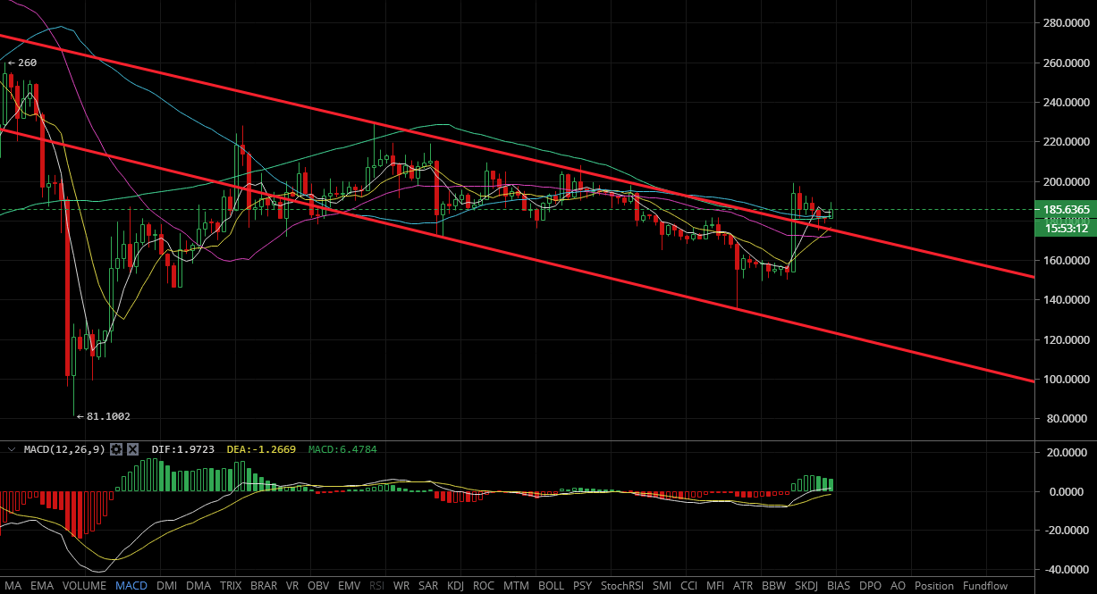Screen dimensions: 1097x594
Task: Open MACD indicator settings gear
Action: [x=116, y=448]
